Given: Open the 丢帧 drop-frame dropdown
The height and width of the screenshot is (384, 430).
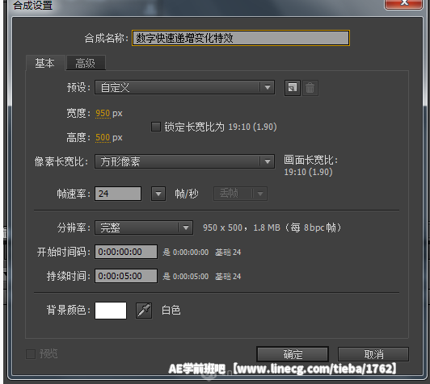Looking at the screenshot, I should pyautogui.click(x=240, y=194).
